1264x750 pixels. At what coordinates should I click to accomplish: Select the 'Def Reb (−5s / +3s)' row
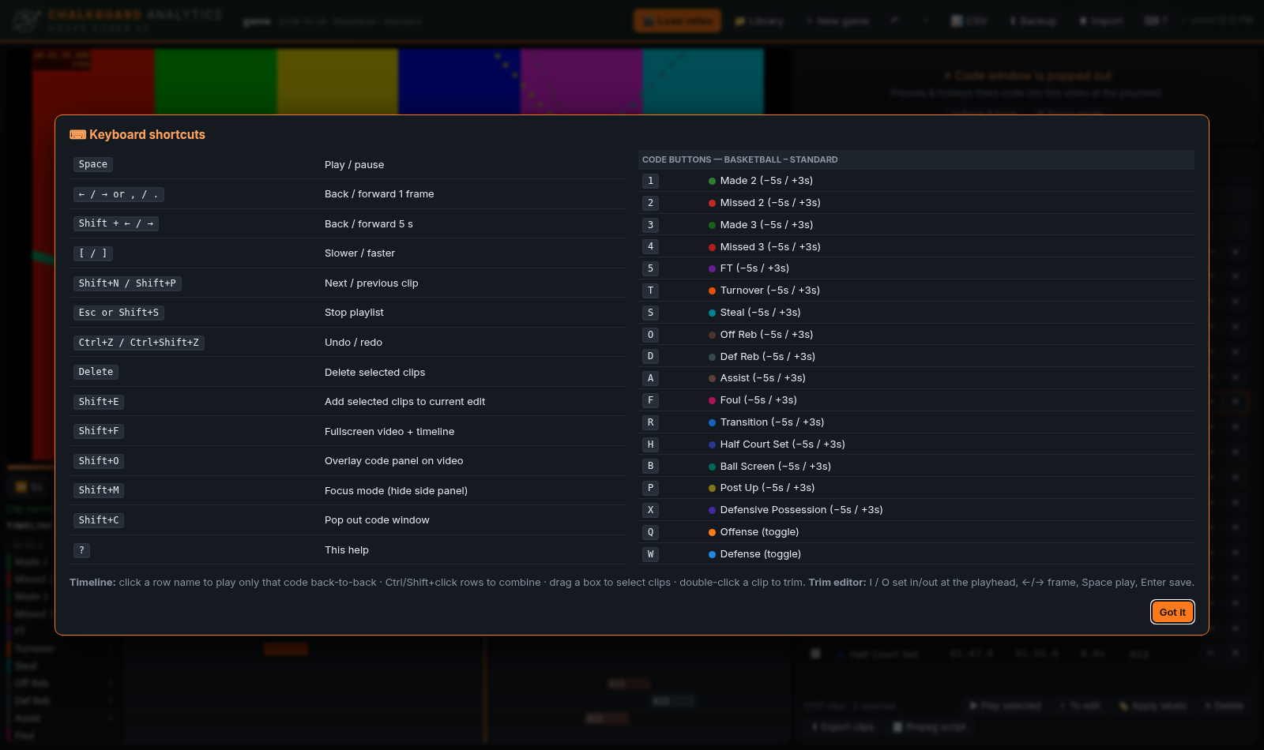tap(916, 357)
